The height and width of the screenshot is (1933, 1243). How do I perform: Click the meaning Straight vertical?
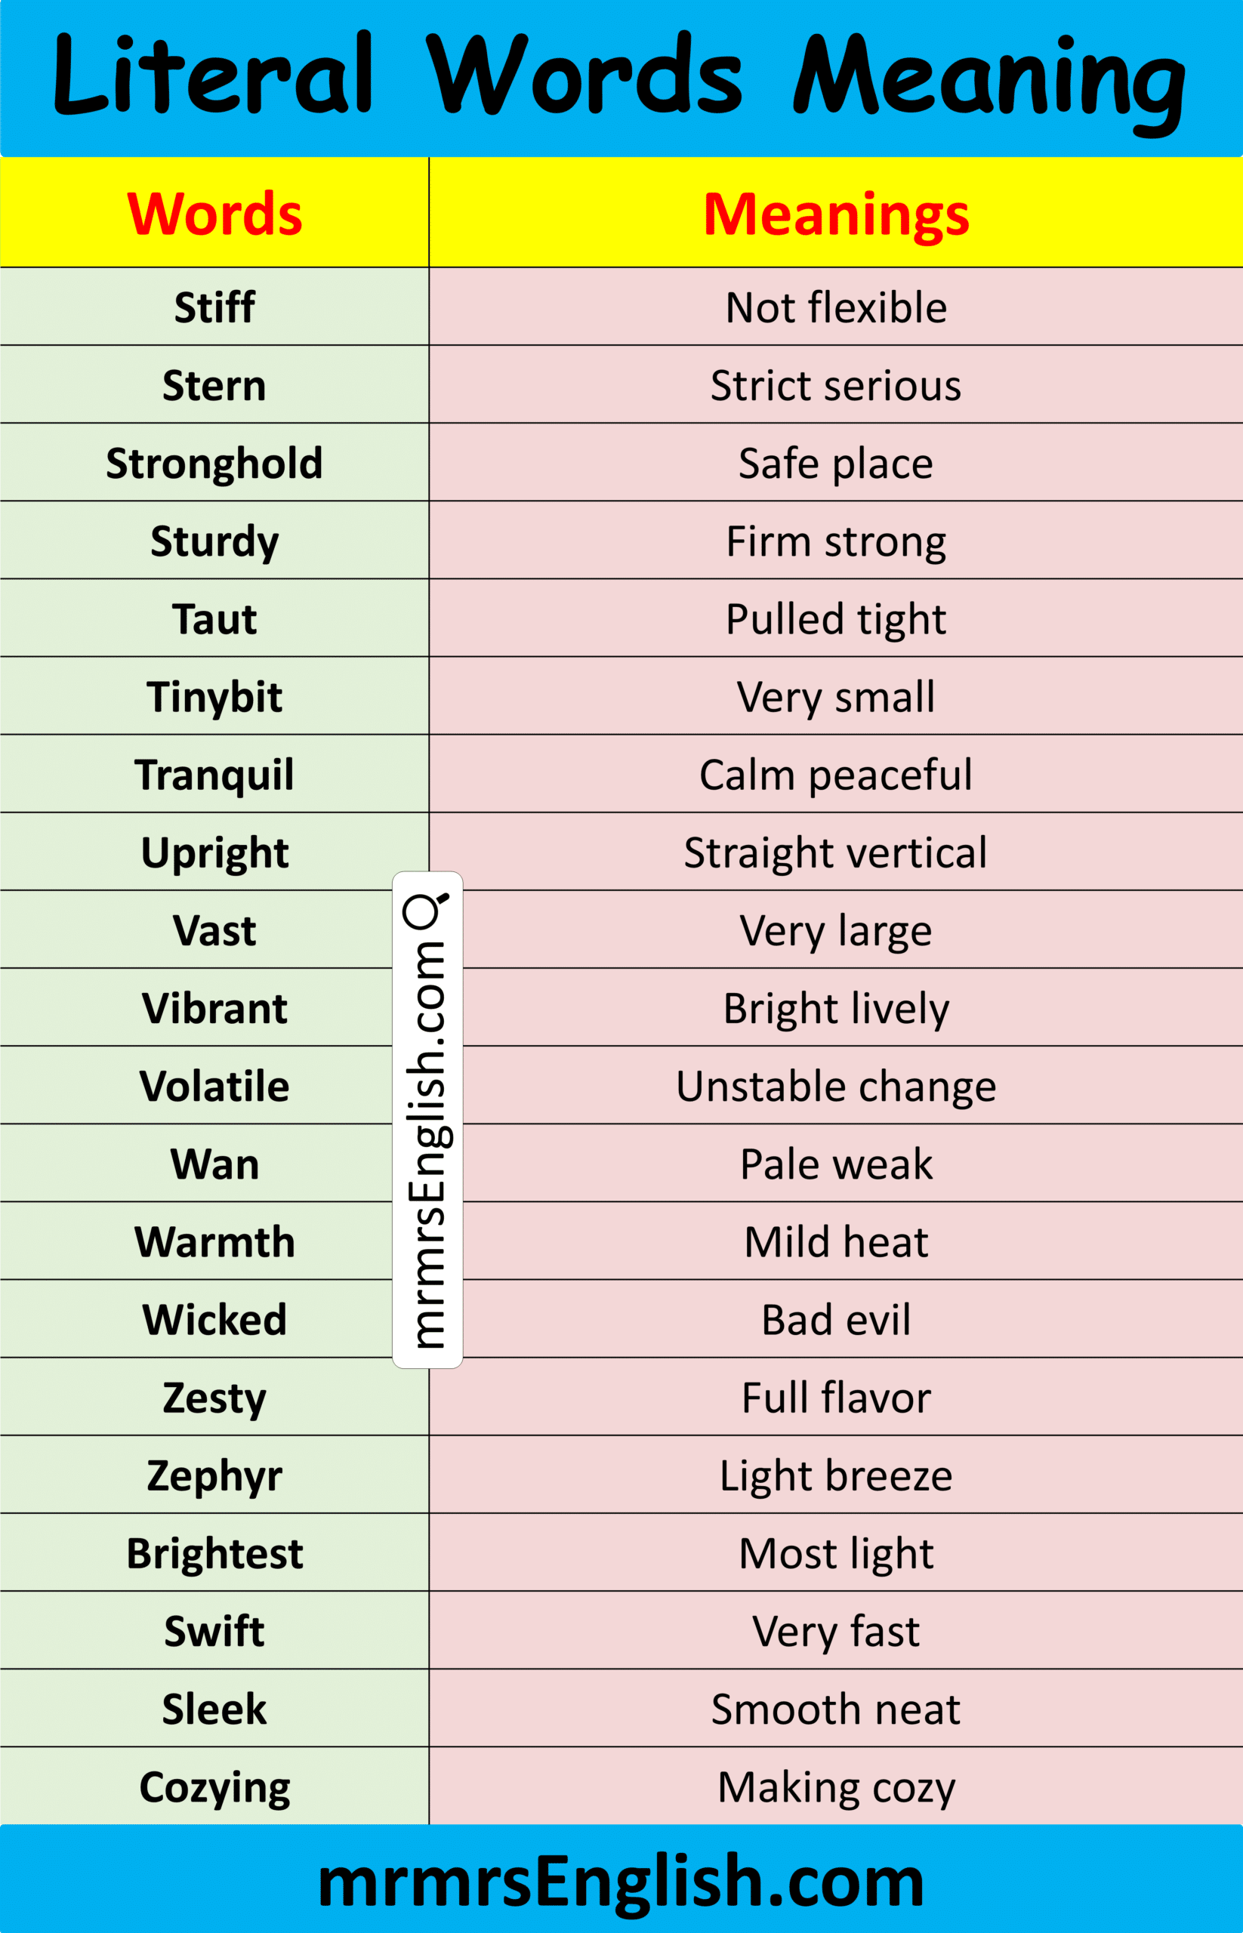[835, 853]
